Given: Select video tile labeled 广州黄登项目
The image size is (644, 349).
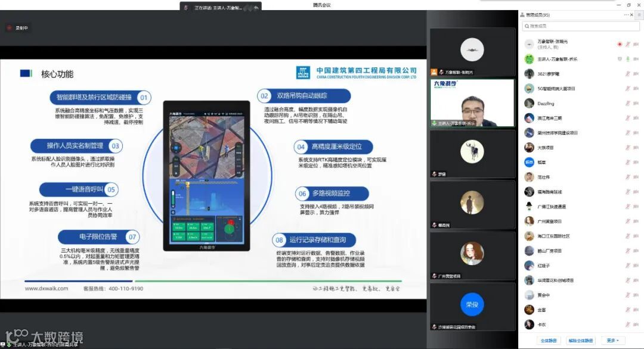Looking at the screenshot, I should 472,255.
